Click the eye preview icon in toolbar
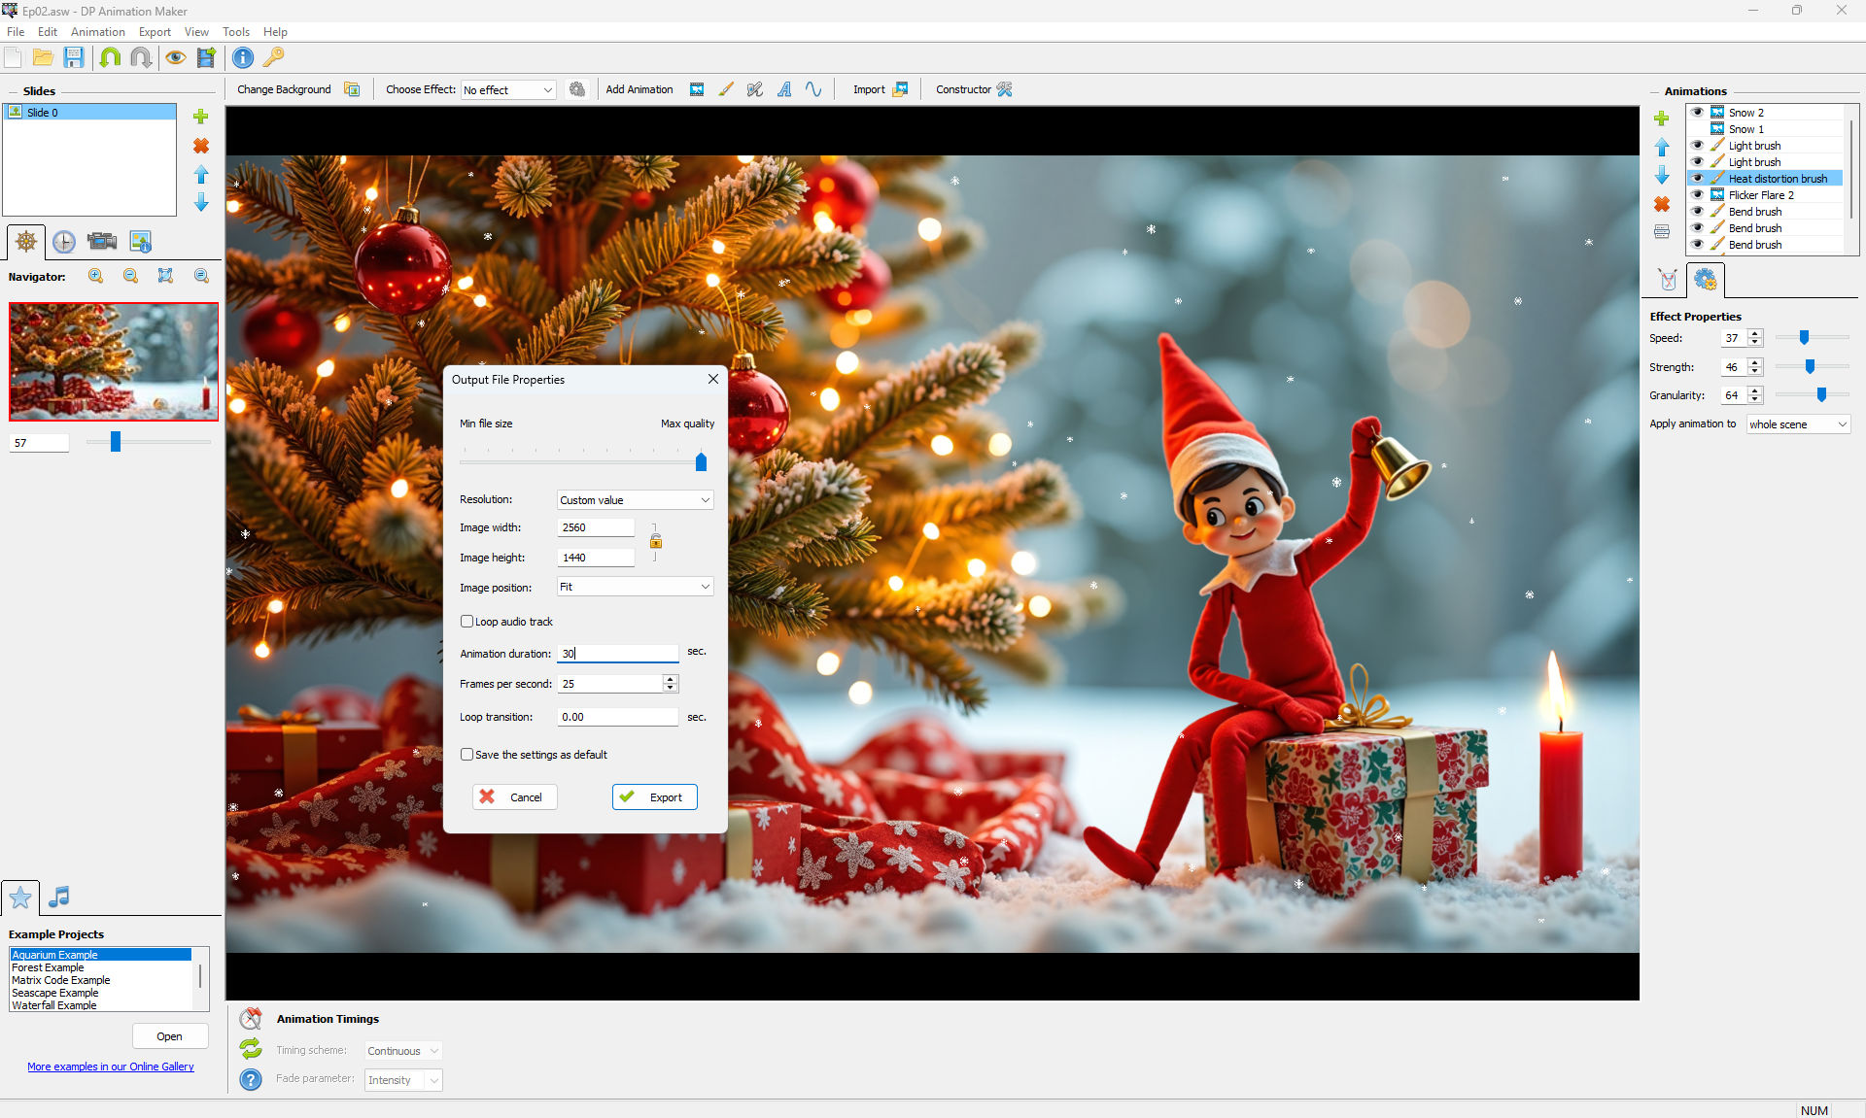The image size is (1866, 1118). click(x=175, y=57)
